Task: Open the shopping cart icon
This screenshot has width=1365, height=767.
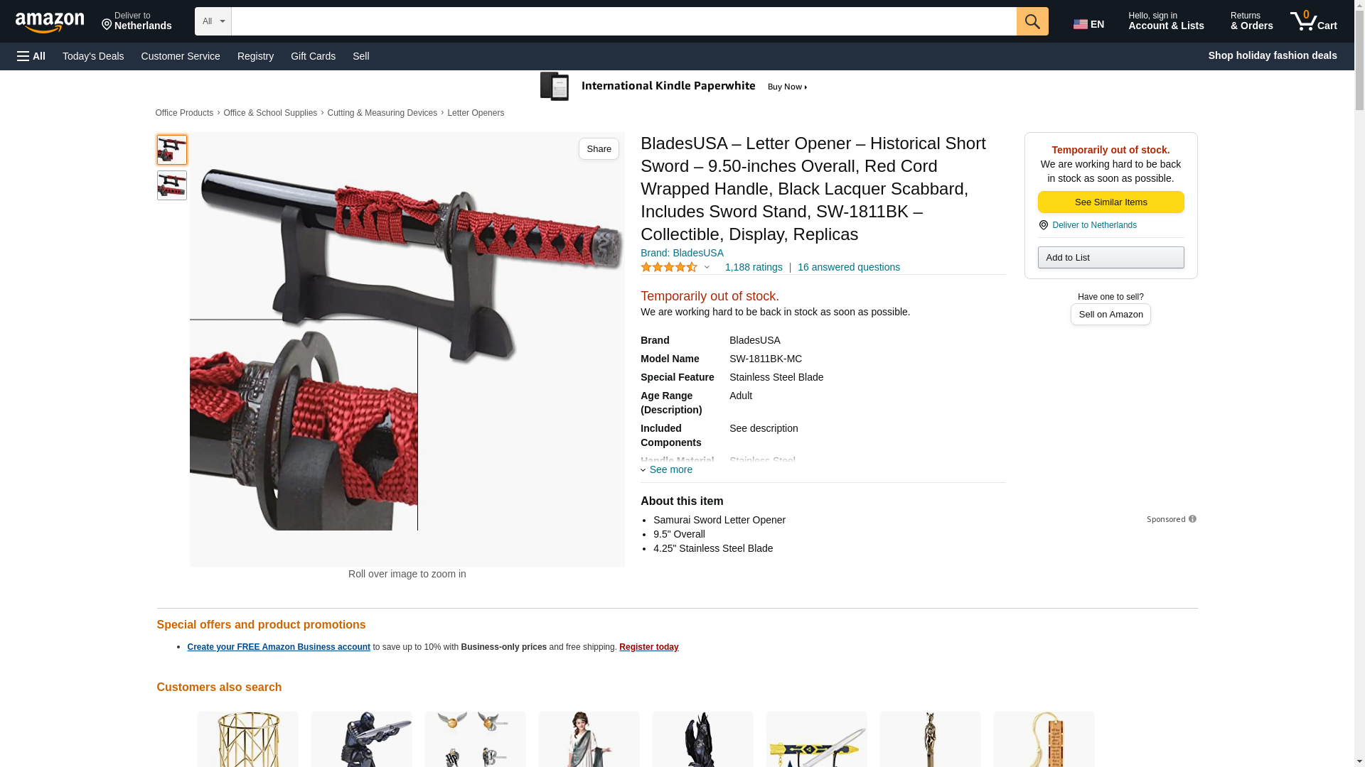Action: (1314, 21)
